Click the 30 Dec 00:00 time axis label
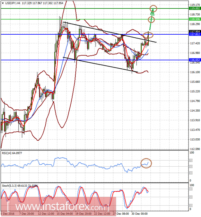 tap(140, 214)
